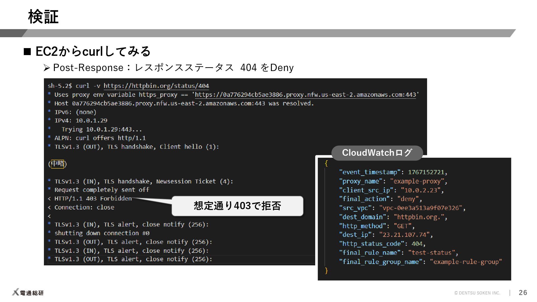Image resolution: width=537 pixels, height=302 pixels.
Task: Click the CloudWatchログ label badge
Action: 377,153
